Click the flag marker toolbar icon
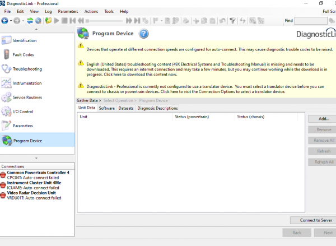Image resolution: width=336 pixels, height=246 pixels. (156, 21)
